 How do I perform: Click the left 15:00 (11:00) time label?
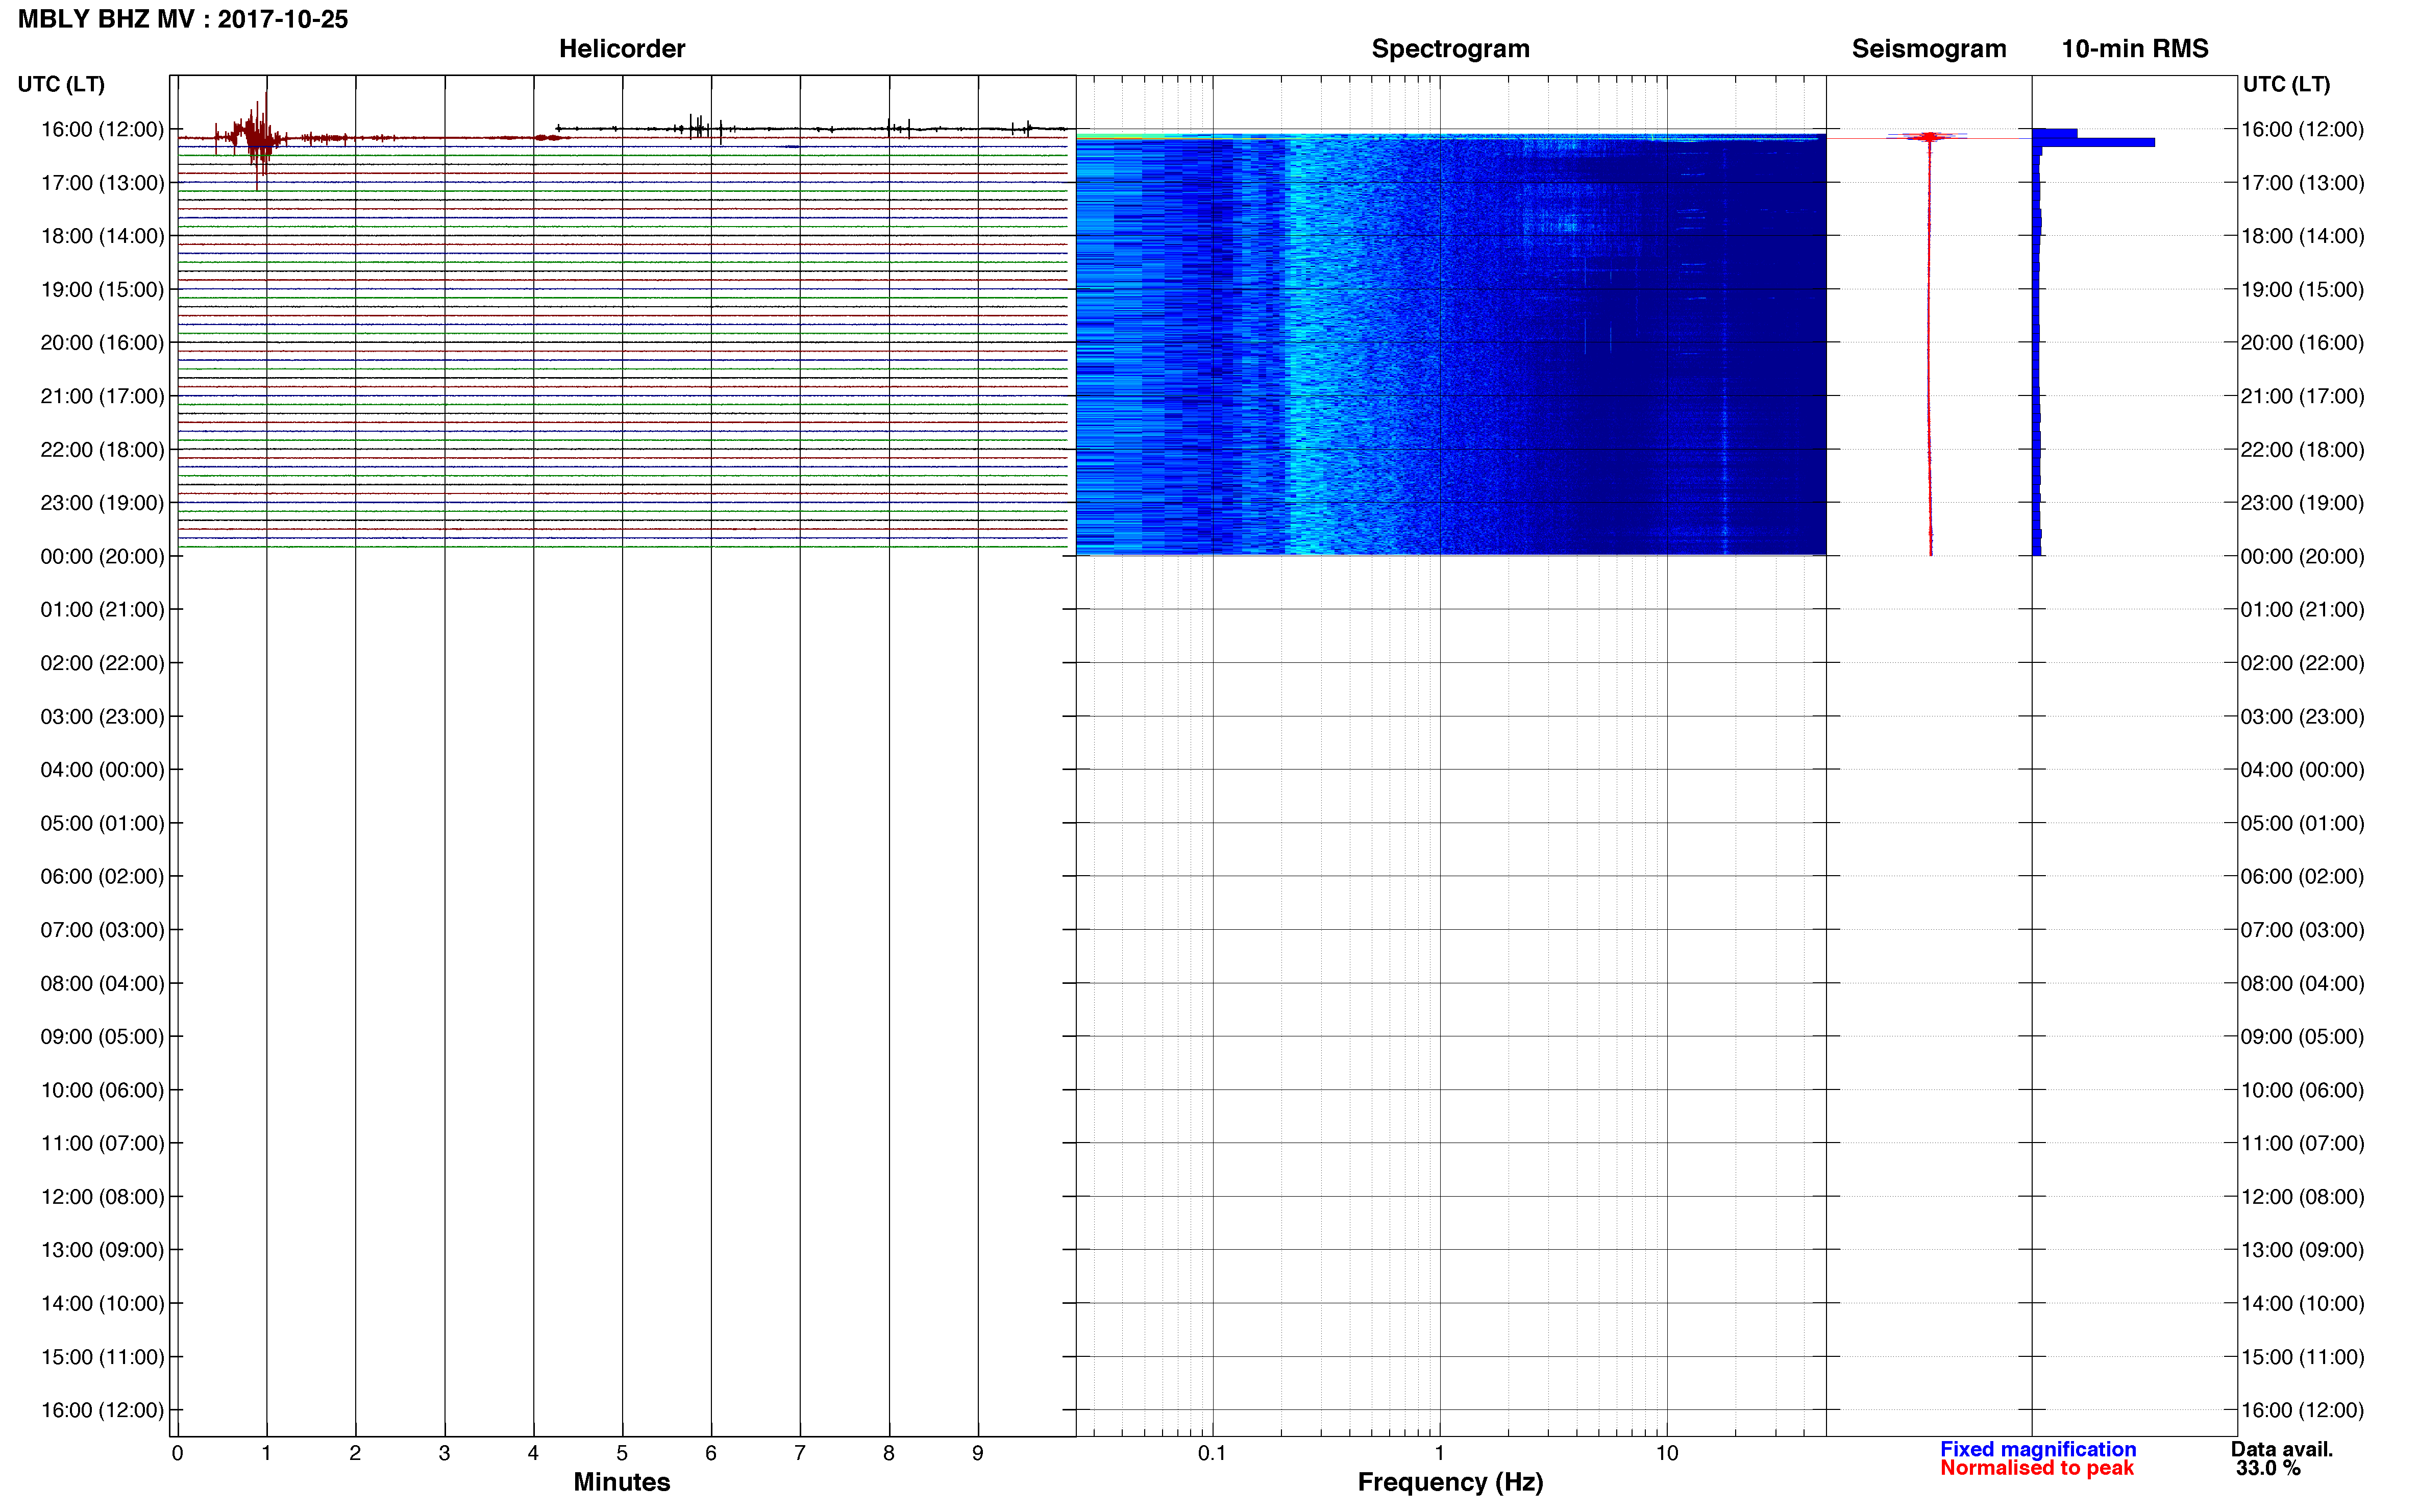102,1357
